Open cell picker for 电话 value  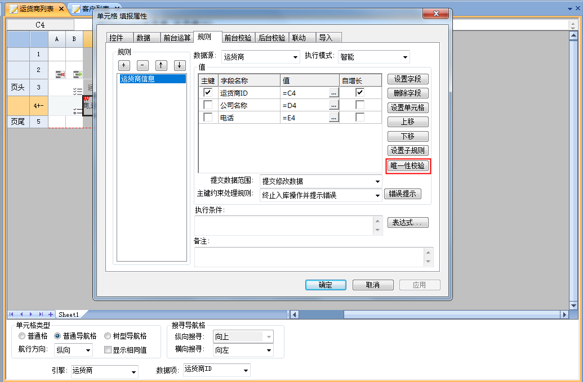pyautogui.click(x=333, y=118)
